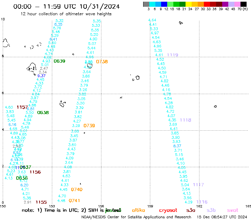Viewport: 251px width, 220px height.
Task: Select the lavender time label '1117'
Action: tap(198, 185)
